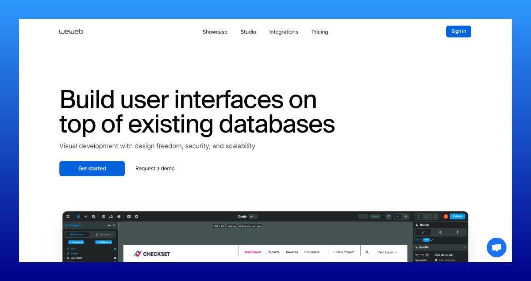Viewport: 531px width, 281px height.
Task: Click the sync icon next to Saved
Action: point(389,216)
